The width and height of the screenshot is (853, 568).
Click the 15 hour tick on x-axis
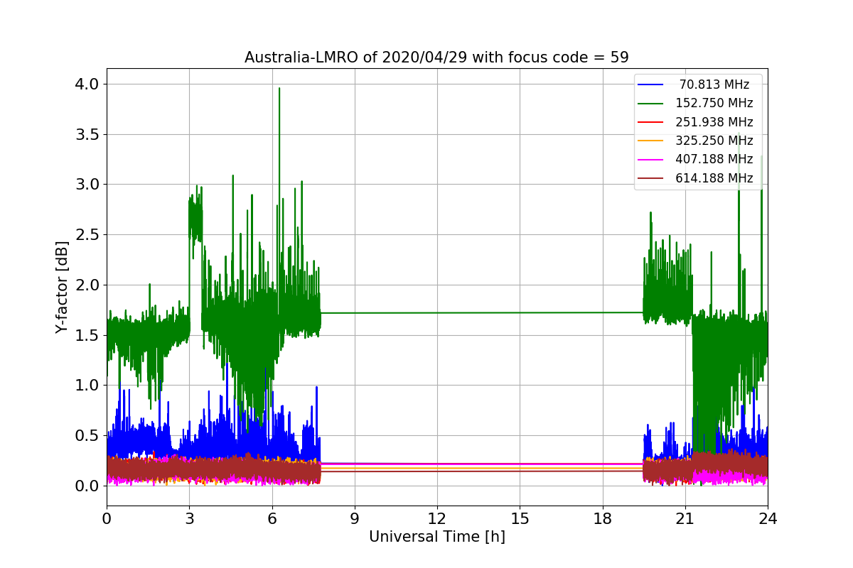(520, 518)
